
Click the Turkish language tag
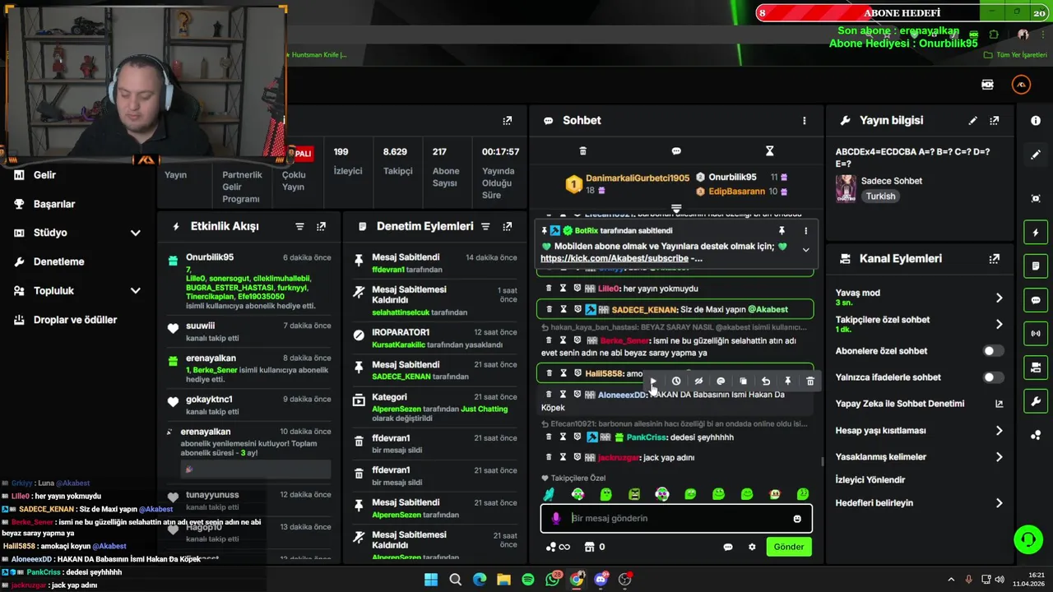pyautogui.click(x=880, y=197)
